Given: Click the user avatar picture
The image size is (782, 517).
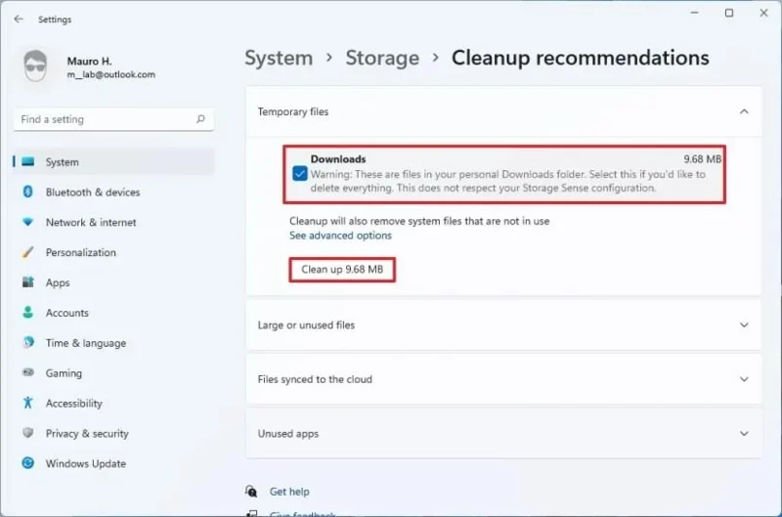Looking at the screenshot, I should tap(35, 65).
